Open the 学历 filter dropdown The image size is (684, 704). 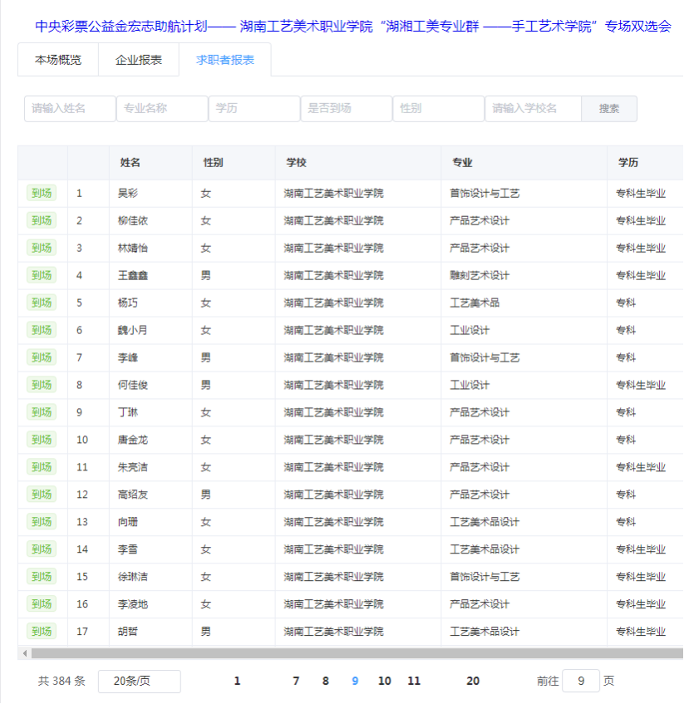tap(254, 109)
